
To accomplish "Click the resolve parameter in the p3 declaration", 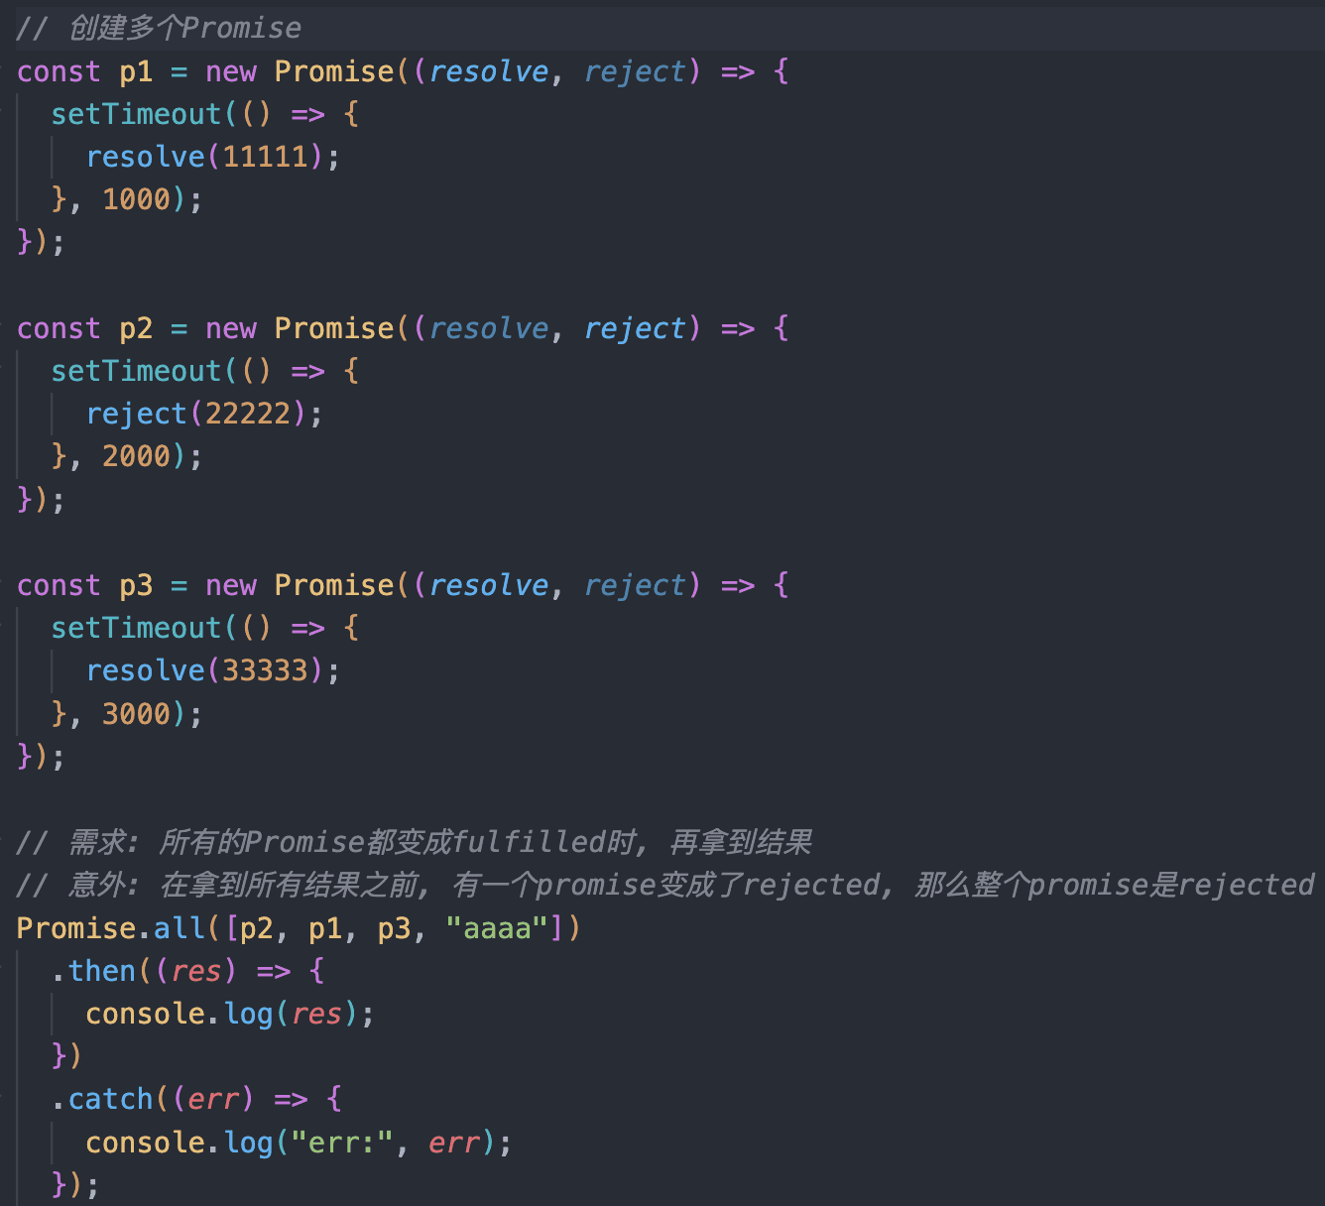I will pos(489,585).
